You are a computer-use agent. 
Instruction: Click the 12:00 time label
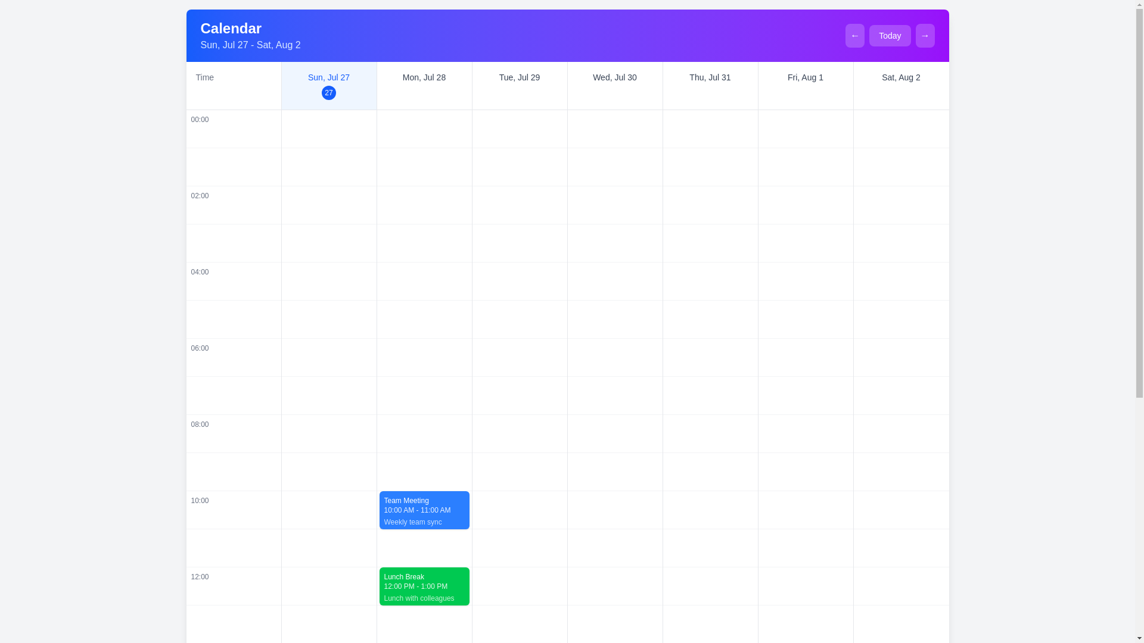[200, 577]
